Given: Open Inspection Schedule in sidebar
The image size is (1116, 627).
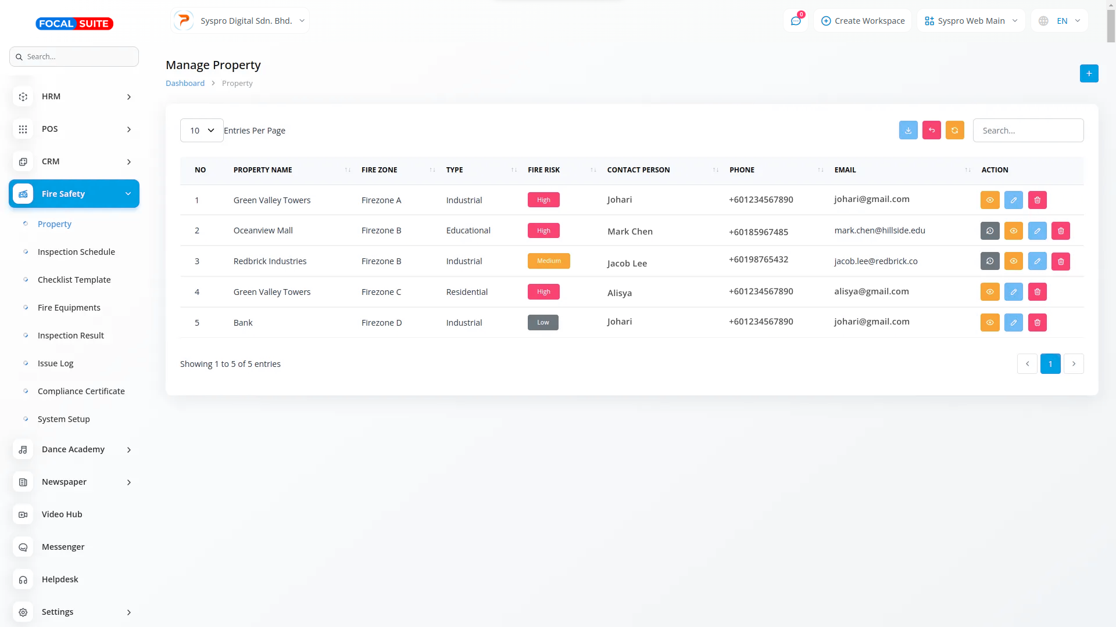Looking at the screenshot, I should (x=76, y=252).
